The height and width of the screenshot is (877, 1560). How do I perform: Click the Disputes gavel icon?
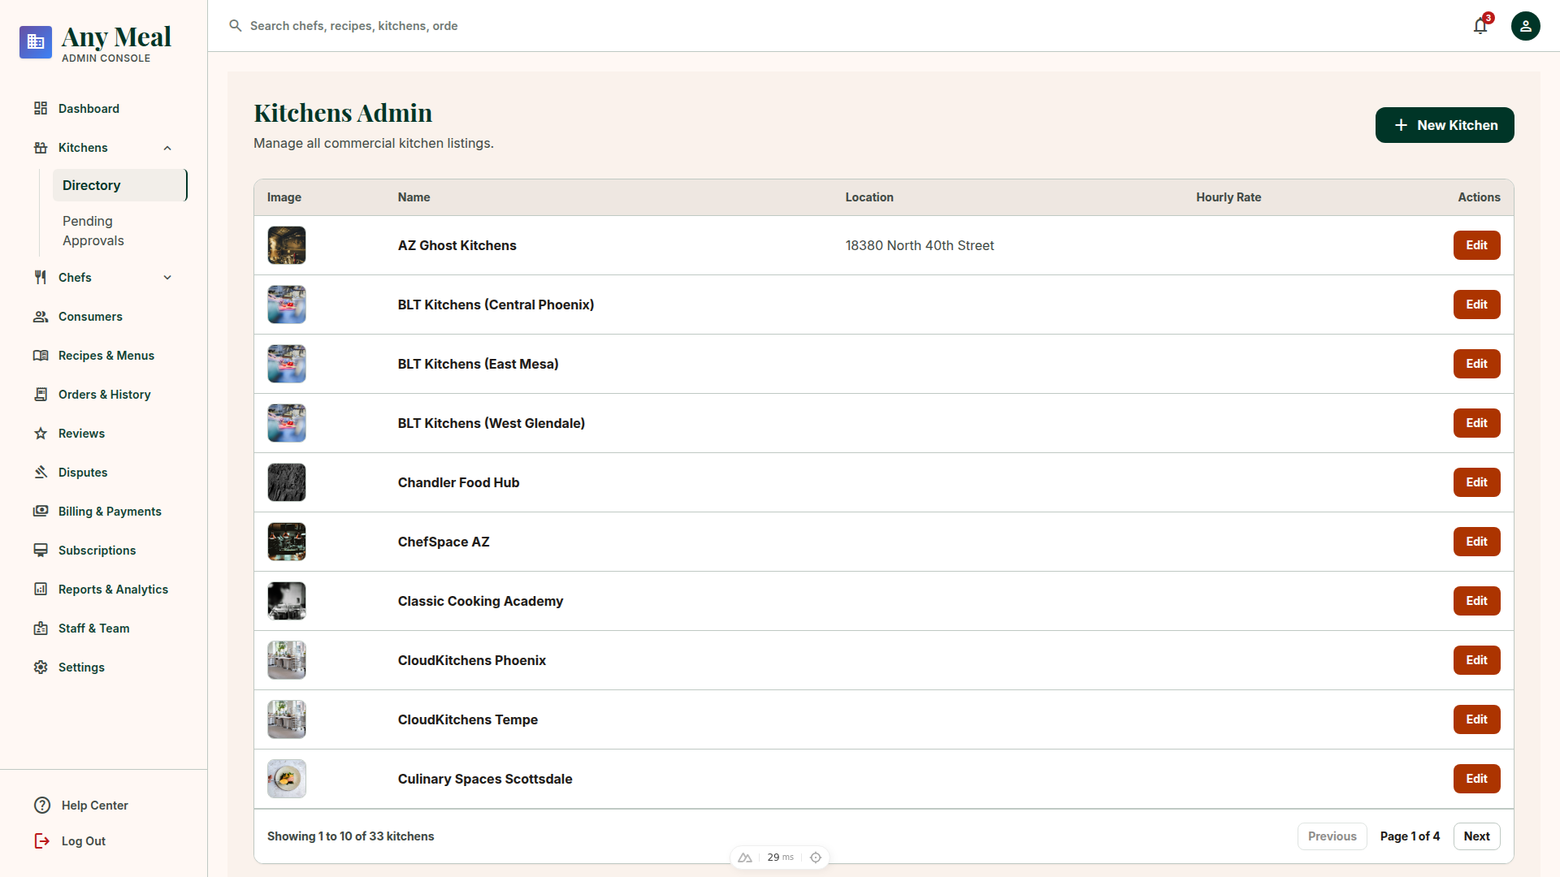tap(41, 473)
